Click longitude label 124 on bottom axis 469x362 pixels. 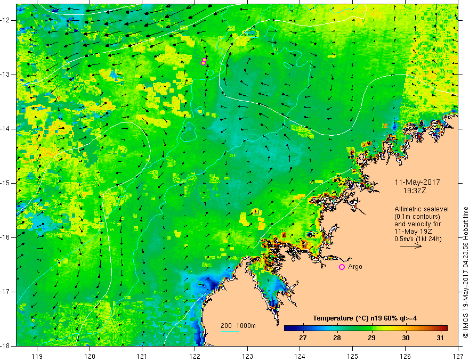(300, 357)
